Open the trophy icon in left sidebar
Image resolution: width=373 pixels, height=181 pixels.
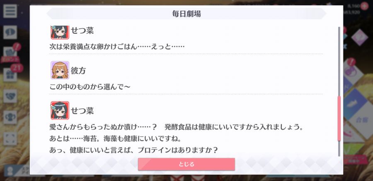[x=10, y=117]
